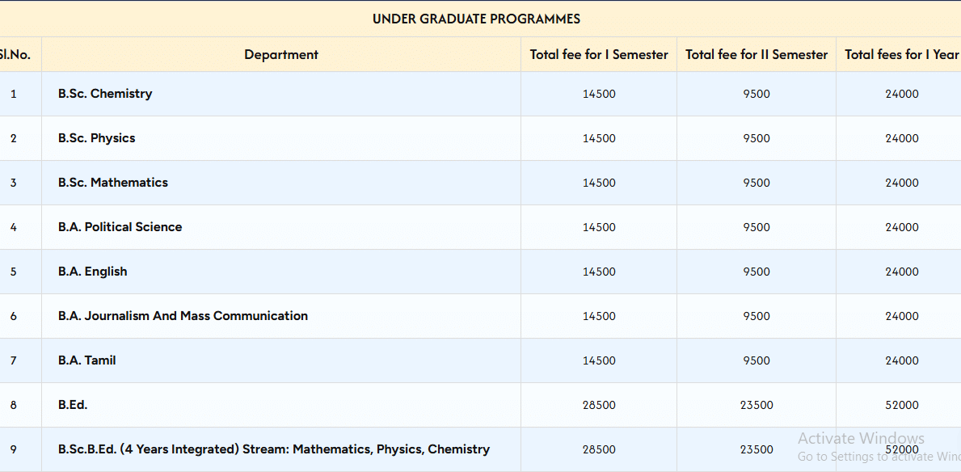Click the B.Ed. department name
The image size is (961, 472).
coord(73,405)
